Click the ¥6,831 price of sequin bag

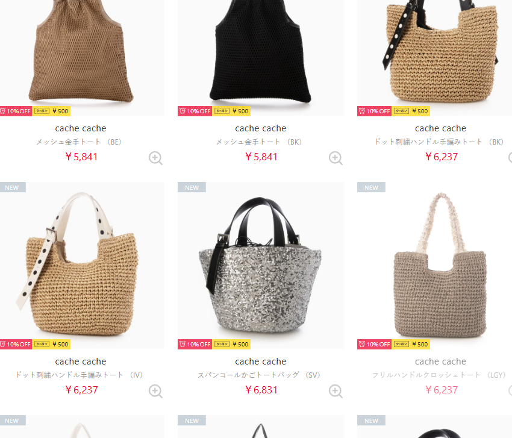(x=261, y=390)
